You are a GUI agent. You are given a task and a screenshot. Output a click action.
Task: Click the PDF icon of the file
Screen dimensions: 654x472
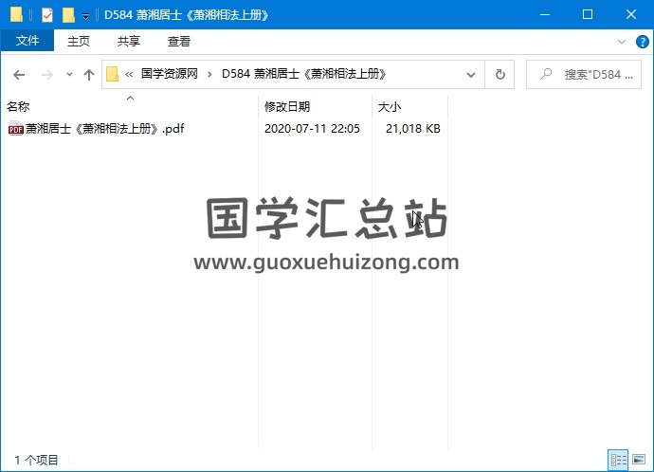16,128
